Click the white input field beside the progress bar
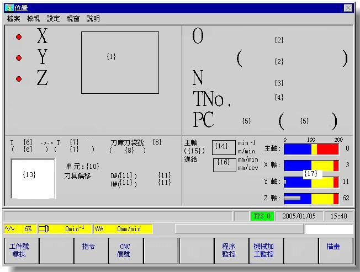This screenshot has height=272, width=360. coord(329,228)
